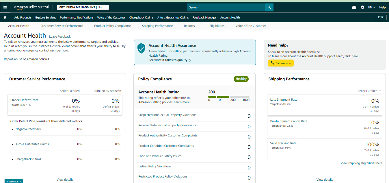Open Explore Services from favorites bar

tap(46, 18)
